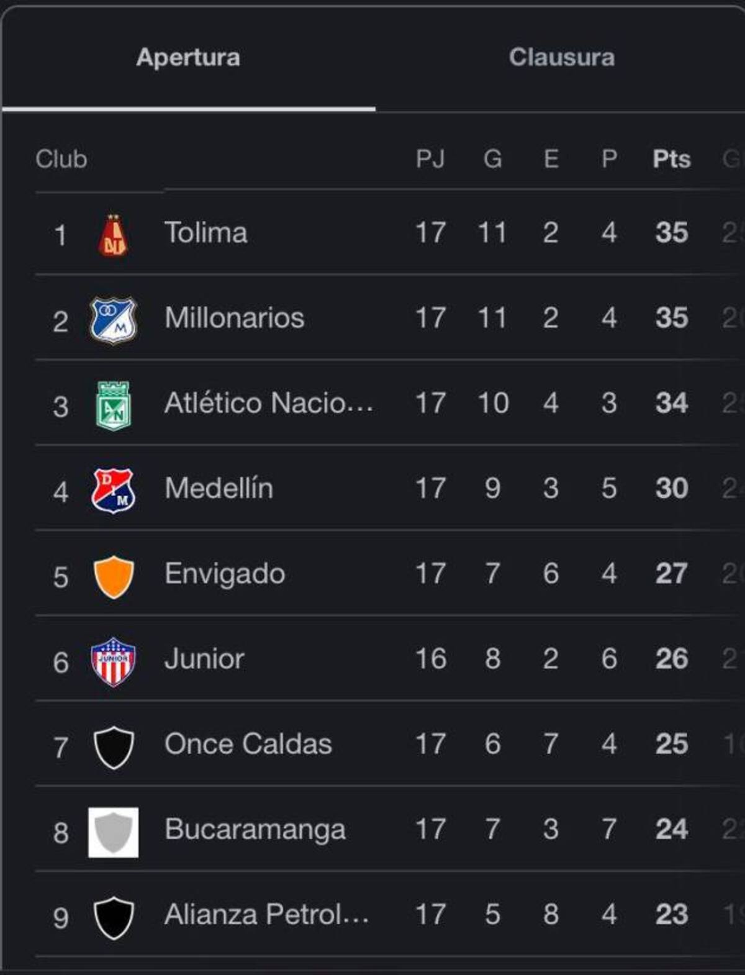745x975 pixels.
Task: Click the Junior striped crest
Action: click(x=113, y=661)
